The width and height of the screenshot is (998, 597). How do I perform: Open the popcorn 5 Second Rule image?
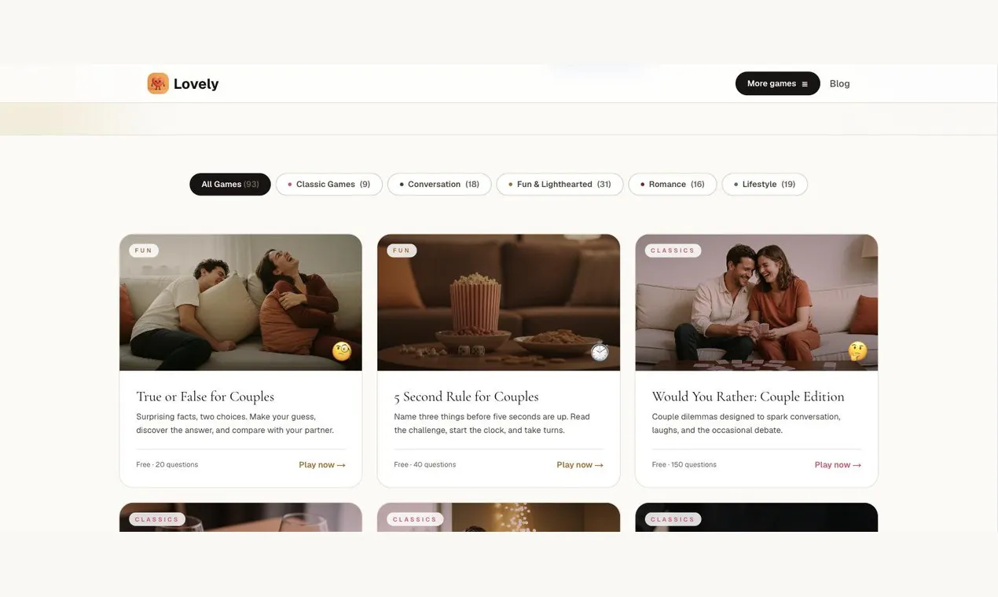498,302
